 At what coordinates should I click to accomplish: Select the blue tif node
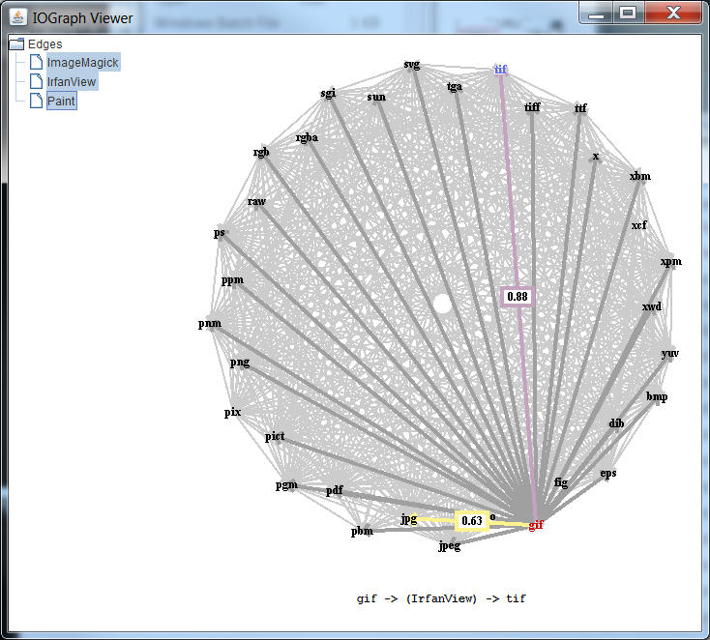tap(500, 70)
